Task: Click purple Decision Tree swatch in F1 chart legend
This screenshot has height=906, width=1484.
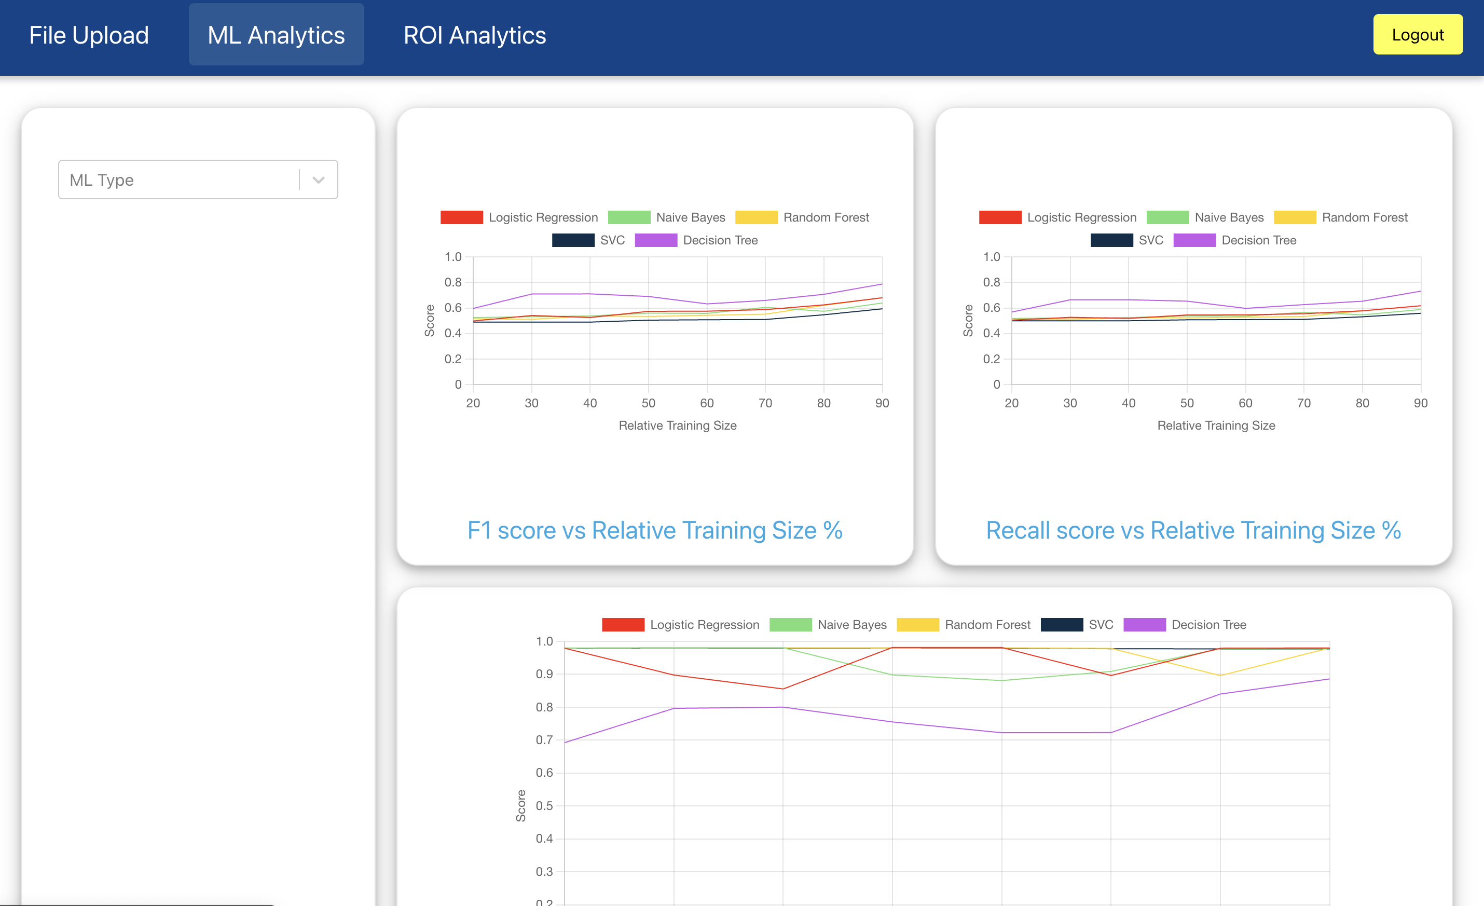Action: (656, 240)
